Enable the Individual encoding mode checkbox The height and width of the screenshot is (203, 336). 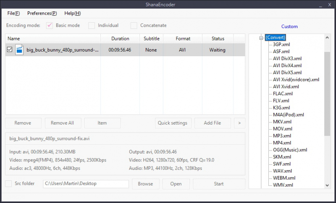click(92, 26)
